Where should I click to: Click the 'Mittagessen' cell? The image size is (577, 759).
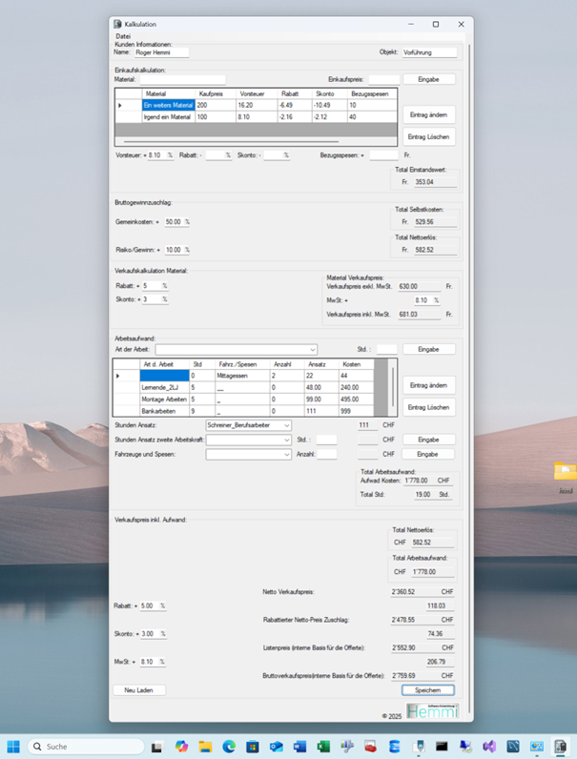[x=242, y=376]
